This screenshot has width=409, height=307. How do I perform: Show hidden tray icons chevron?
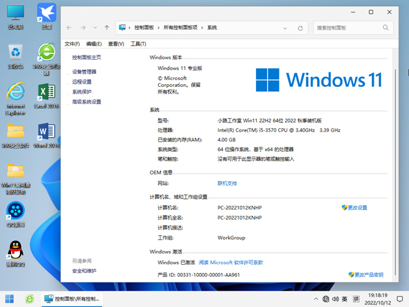316,299
